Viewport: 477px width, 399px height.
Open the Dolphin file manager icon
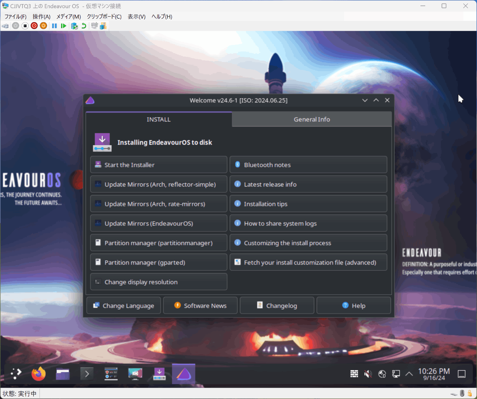[63, 374]
